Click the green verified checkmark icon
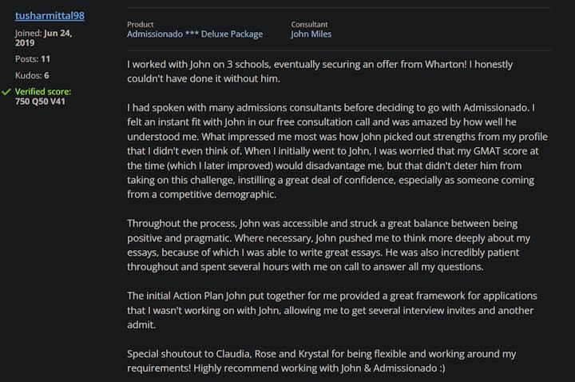Image resolution: width=575 pixels, height=382 pixels. click(6, 92)
